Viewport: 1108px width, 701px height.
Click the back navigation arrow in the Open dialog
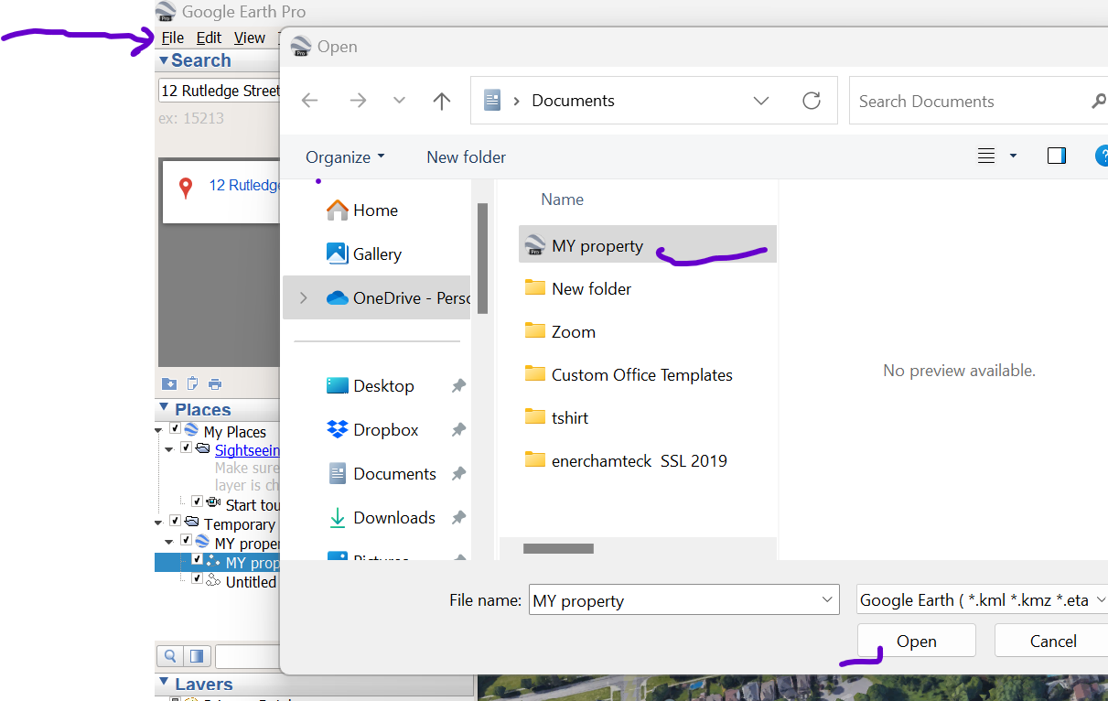click(309, 101)
